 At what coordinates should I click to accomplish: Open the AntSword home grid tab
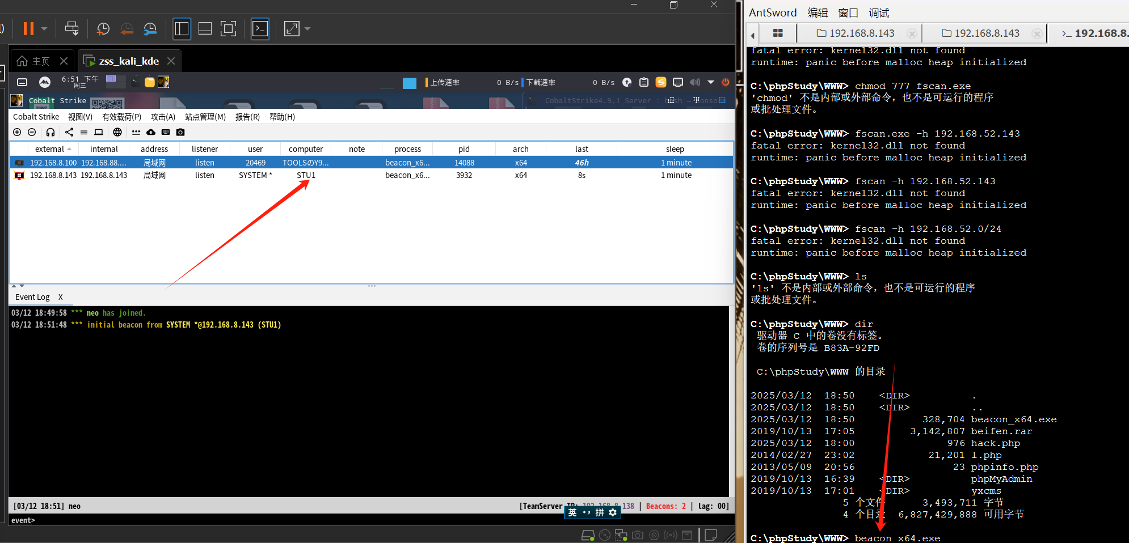tap(778, 33)
